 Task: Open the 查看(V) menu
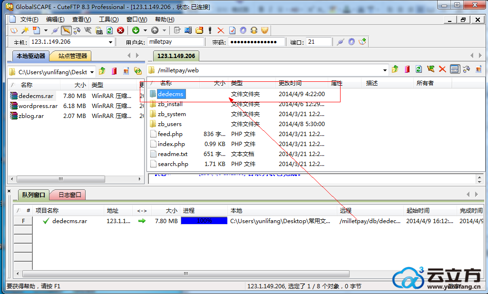(81, 20)
